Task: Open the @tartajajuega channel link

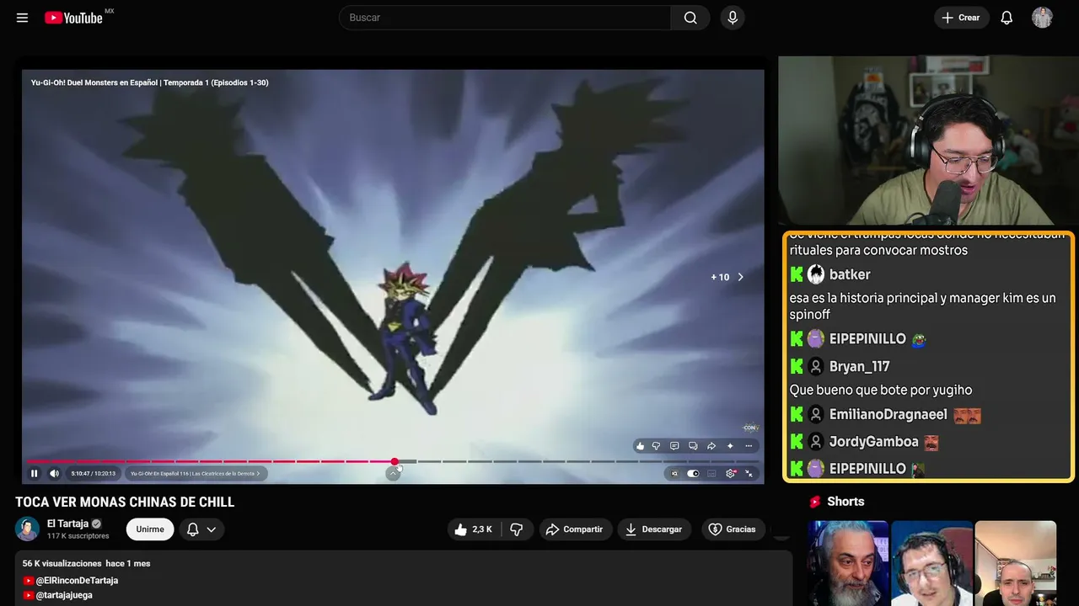Action: pyautogui.click(x=64, y=595)
